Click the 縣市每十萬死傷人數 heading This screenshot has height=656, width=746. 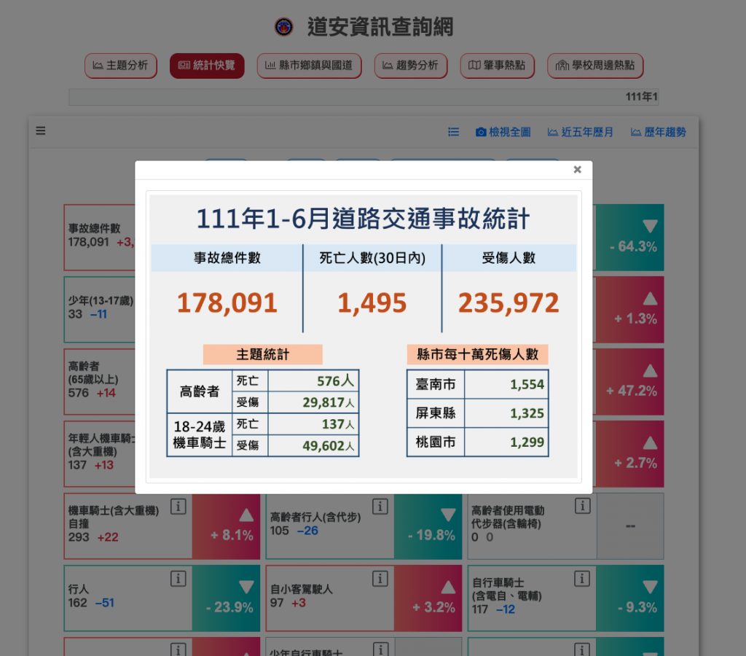tap(478, 354)
